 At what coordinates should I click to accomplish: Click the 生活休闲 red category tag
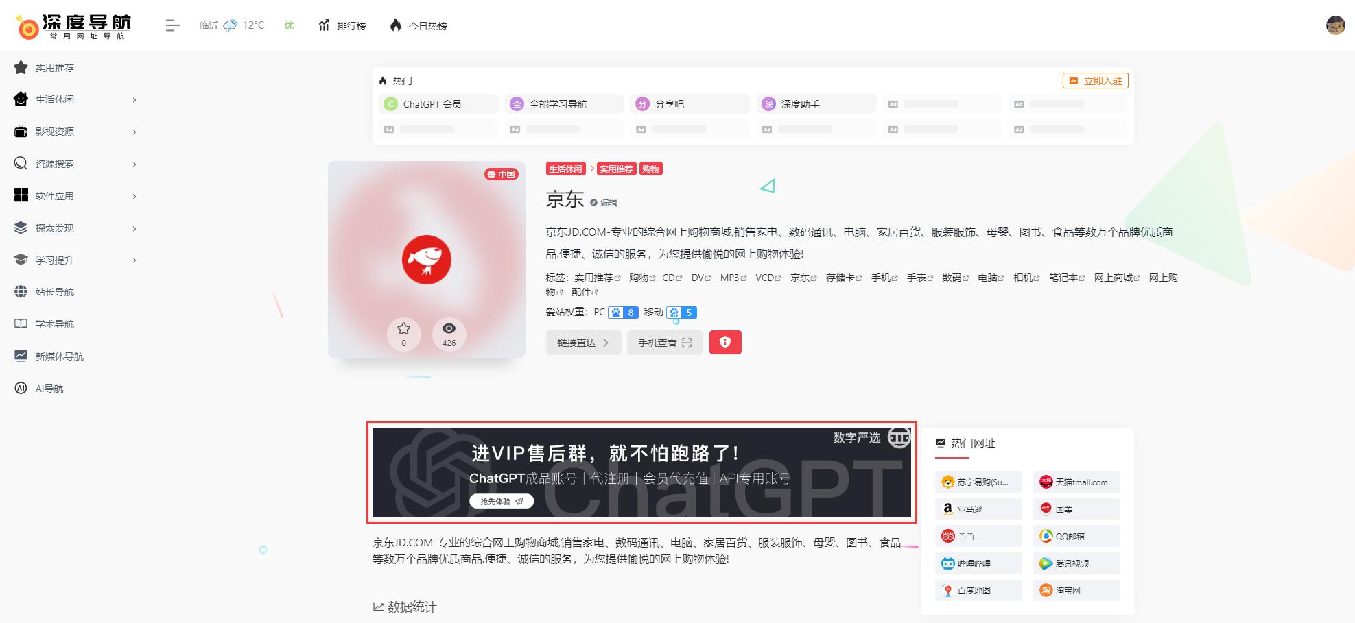tap(565, 169)
